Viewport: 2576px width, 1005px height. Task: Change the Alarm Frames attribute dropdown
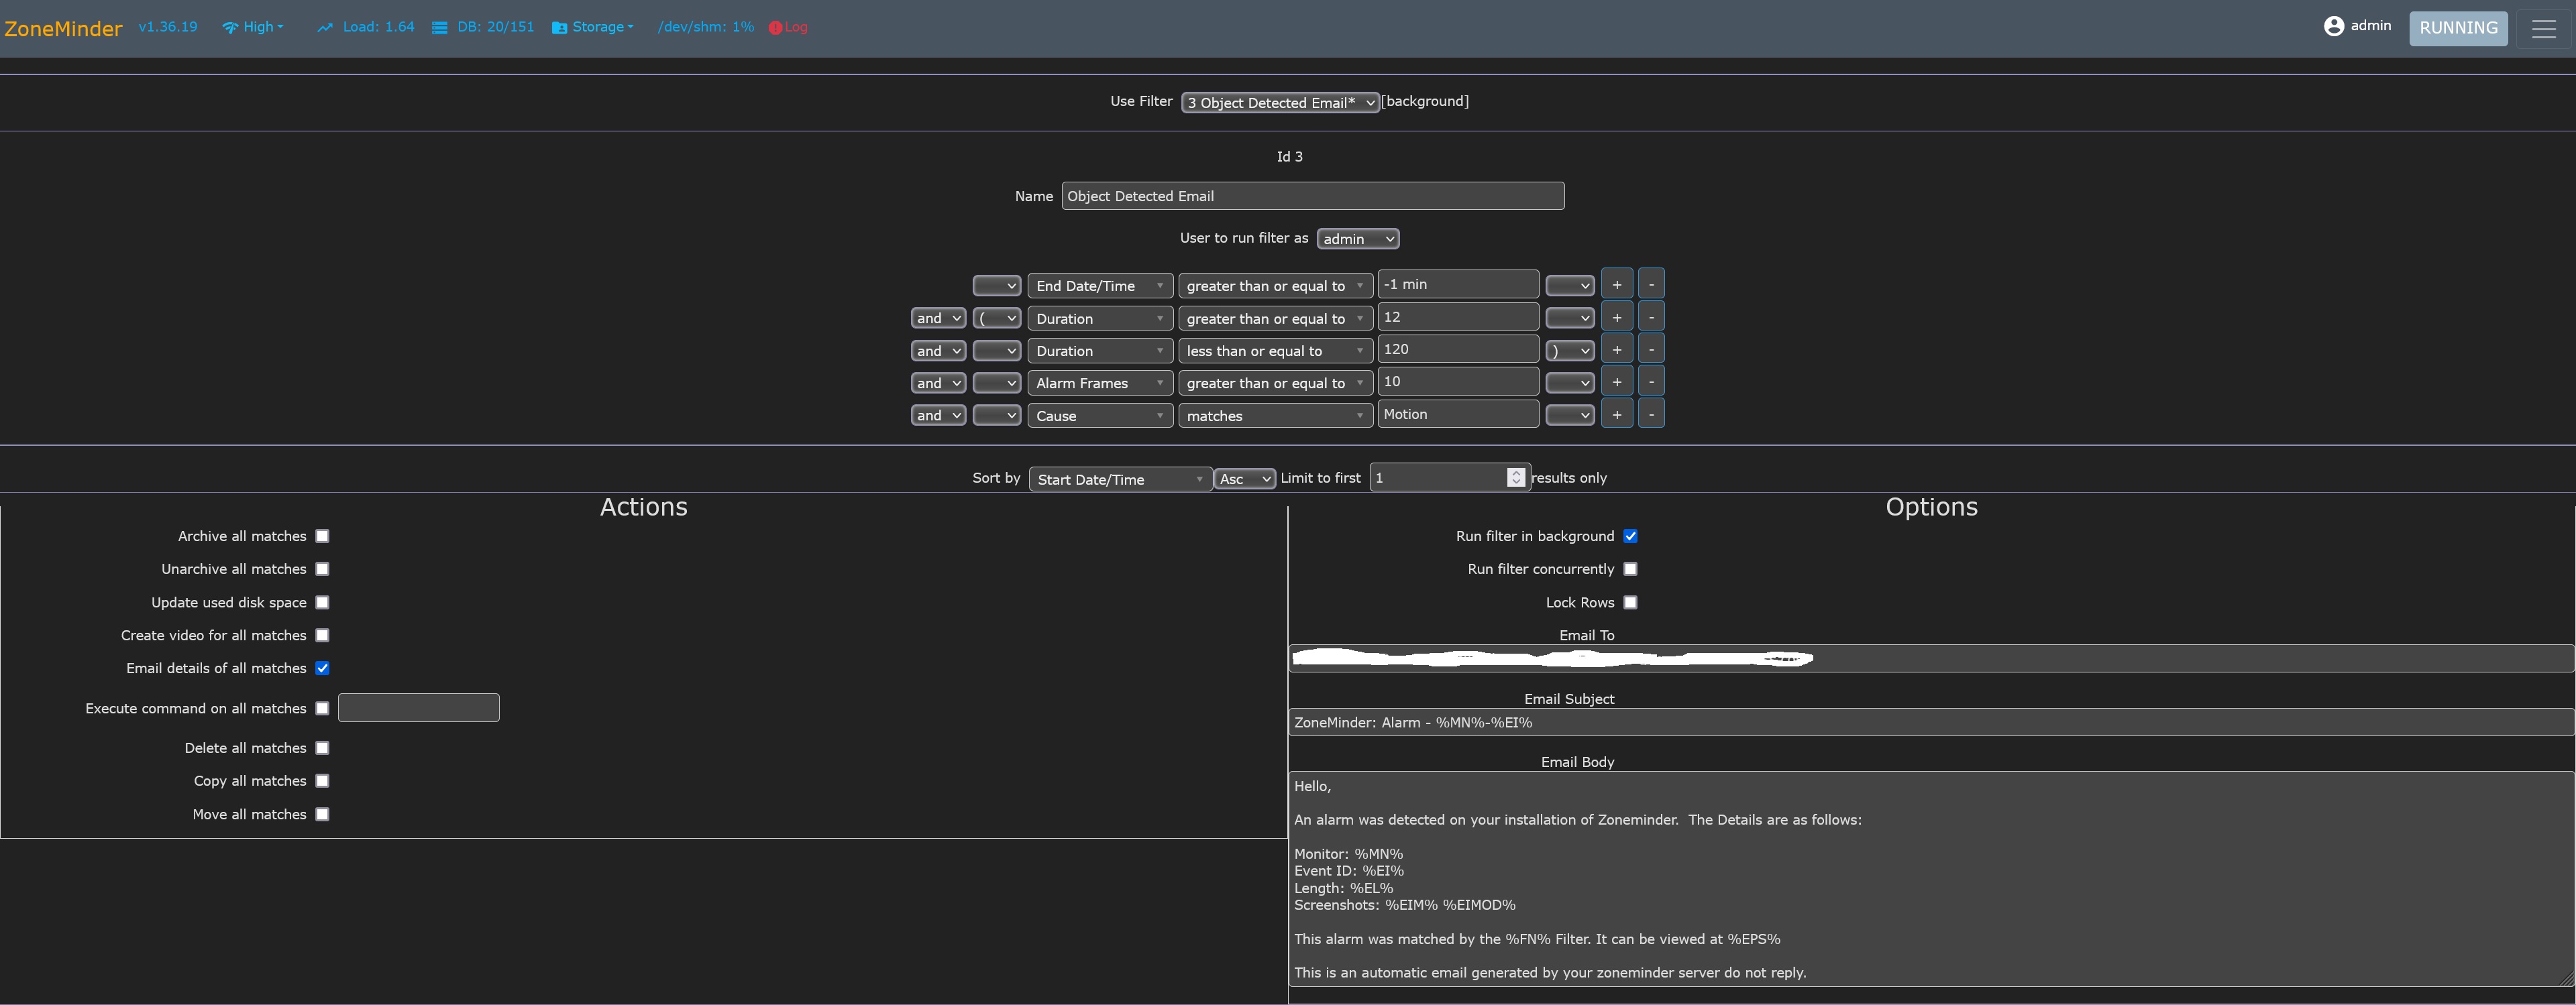tap(1100, 383)
